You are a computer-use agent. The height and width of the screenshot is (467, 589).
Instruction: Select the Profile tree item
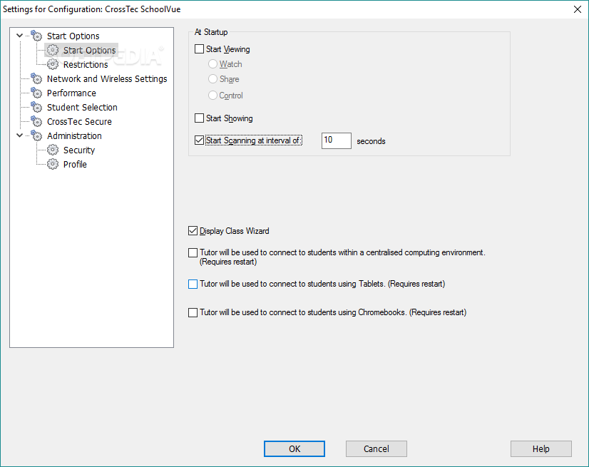[x=75, y=165]
